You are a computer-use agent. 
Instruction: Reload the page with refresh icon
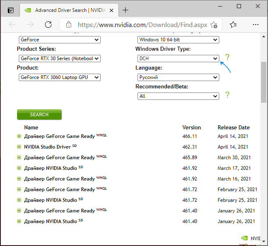coord(48,25)
